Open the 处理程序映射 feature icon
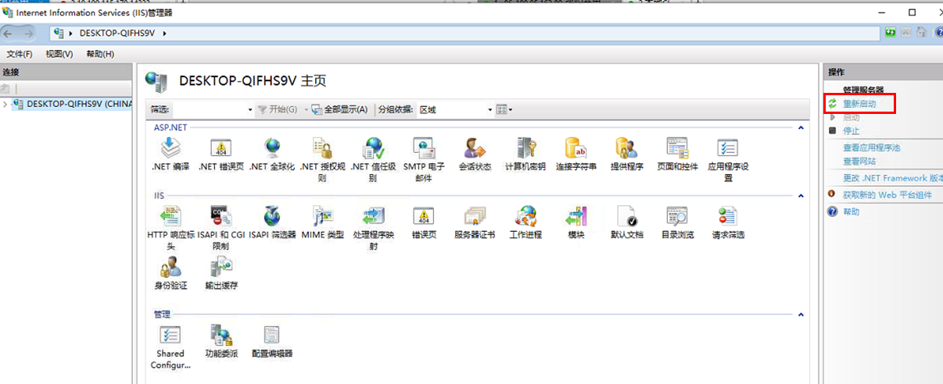 pos(373,216)
